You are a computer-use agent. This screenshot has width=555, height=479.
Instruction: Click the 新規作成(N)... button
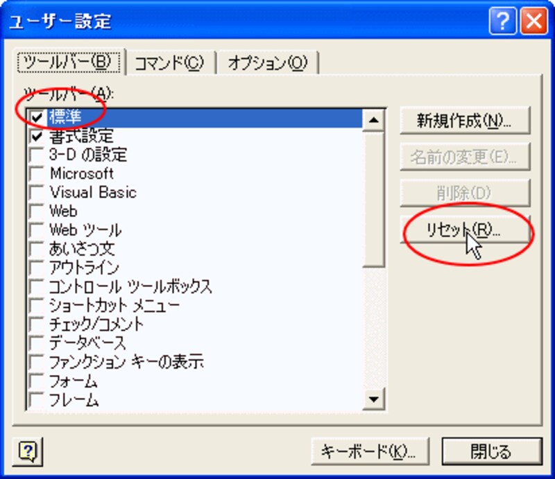coord(465,121)
